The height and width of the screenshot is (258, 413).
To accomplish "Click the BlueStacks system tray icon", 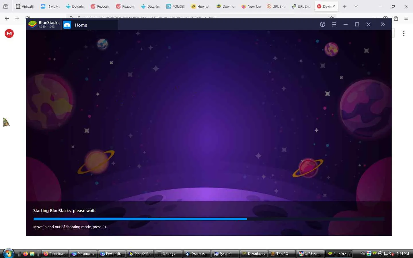I will pyautogui.click(x=375, y=253).
